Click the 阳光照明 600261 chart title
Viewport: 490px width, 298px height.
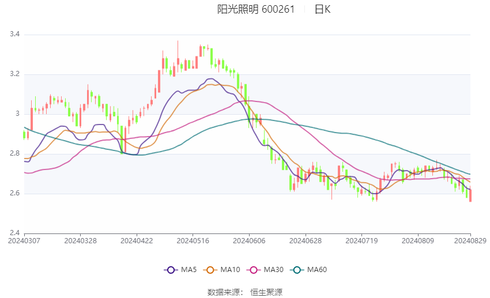click(x=256, y=9)
